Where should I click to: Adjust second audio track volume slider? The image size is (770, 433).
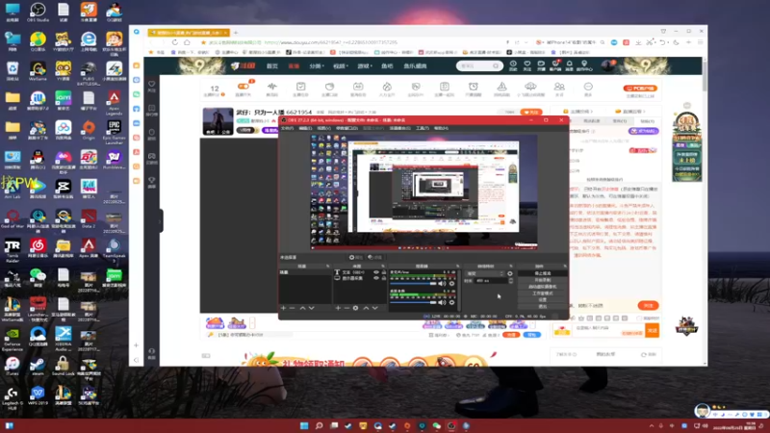[414, 302]
